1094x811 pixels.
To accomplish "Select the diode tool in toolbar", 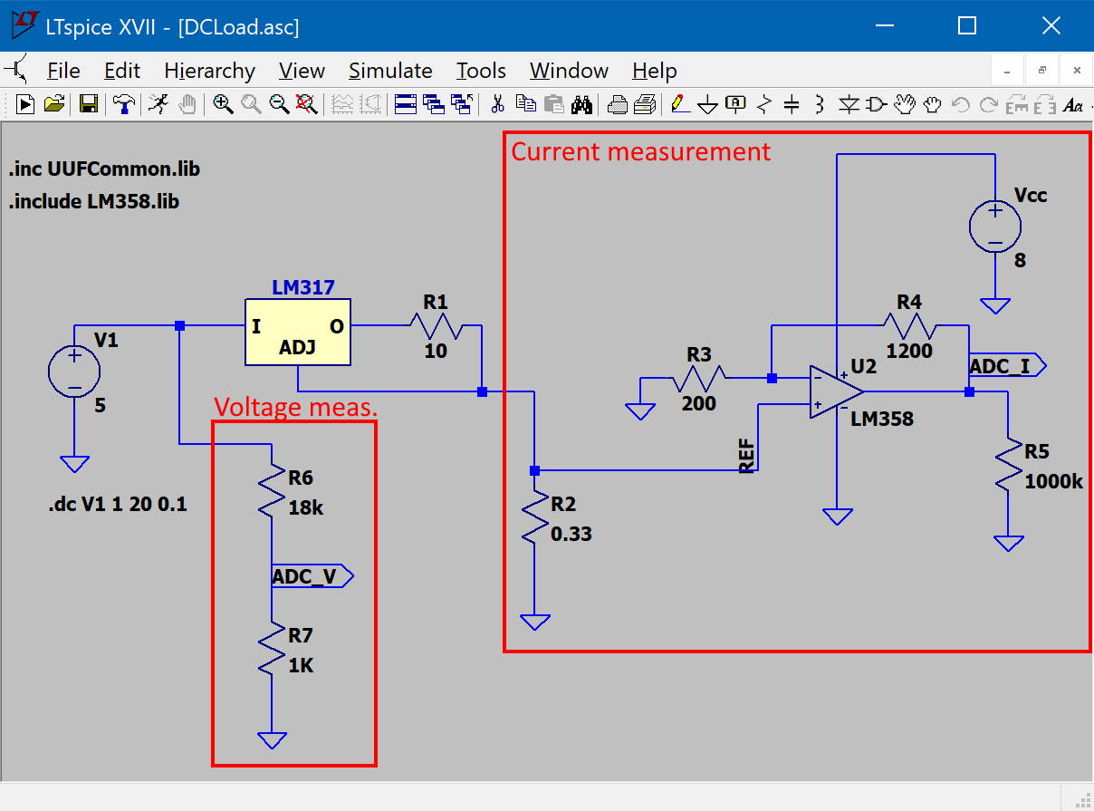I will pos(849,104).
